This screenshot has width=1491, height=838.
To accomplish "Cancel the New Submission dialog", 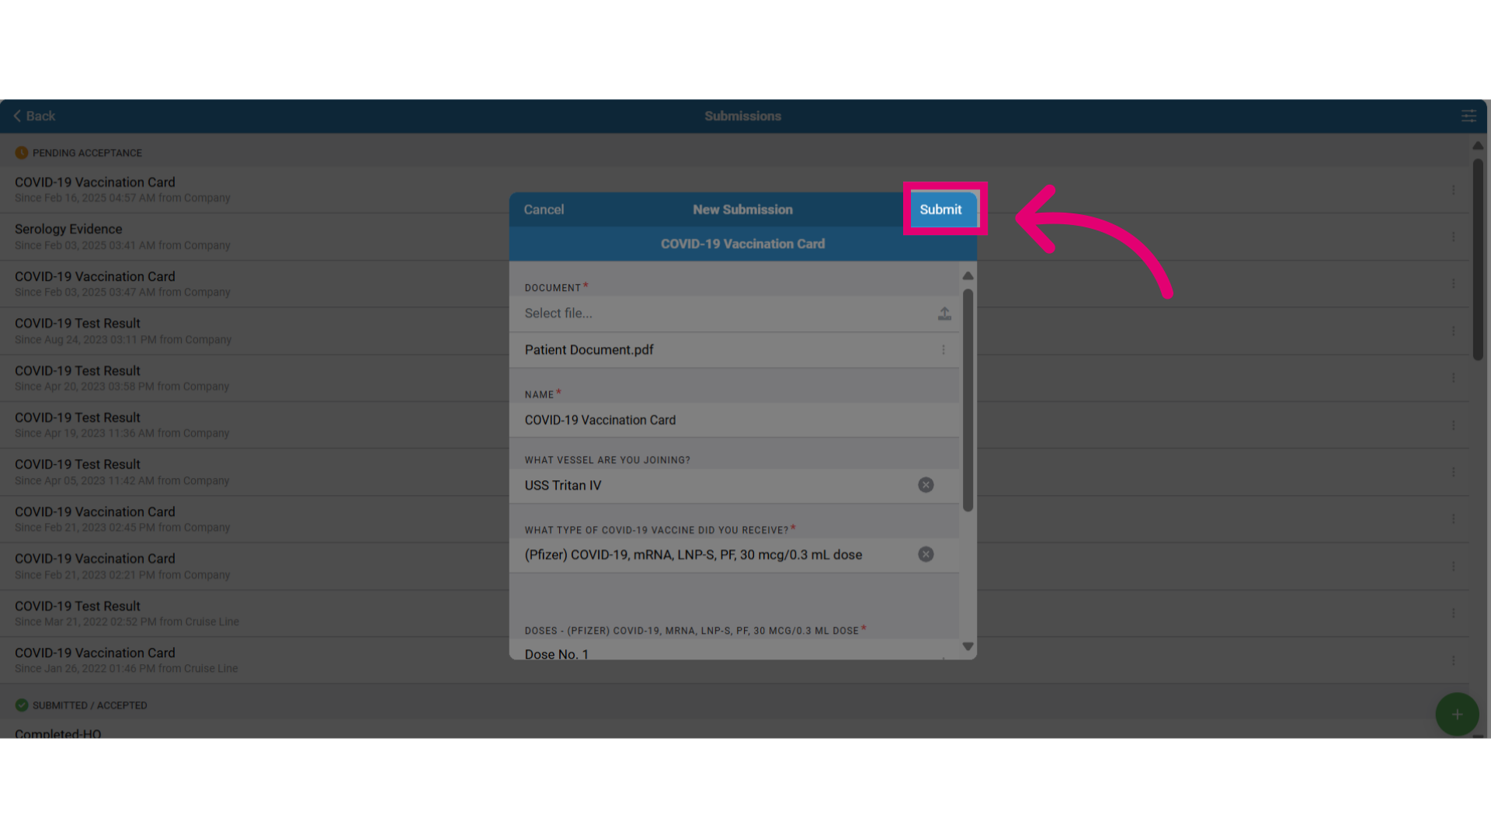I will tap(544, 209).
